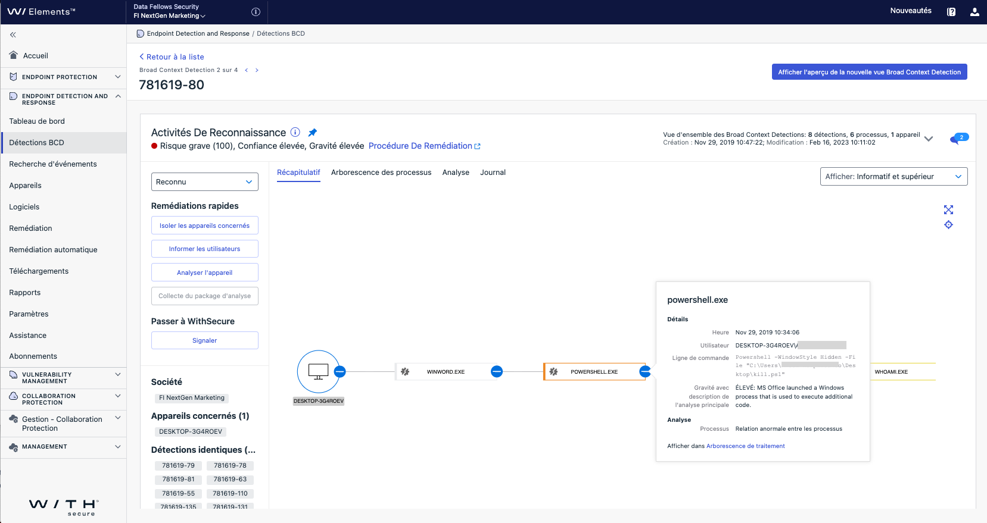The height and width of the screenshot is (523, 987).
Task: Open the Reconnu status dropdown
Action: [204, 182]
